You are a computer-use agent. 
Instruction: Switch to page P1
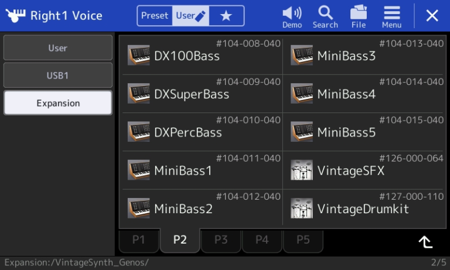139,240
